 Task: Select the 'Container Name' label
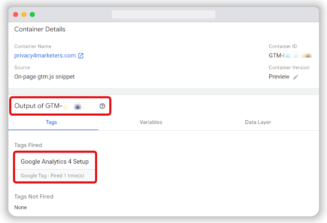click(x=33, y=46)
